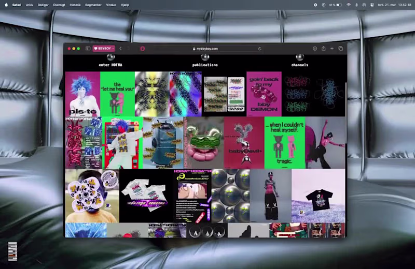Viewport: 415px width, 269px height.
Task: Open the Vindue menu
Action: (x=111, y=5)
